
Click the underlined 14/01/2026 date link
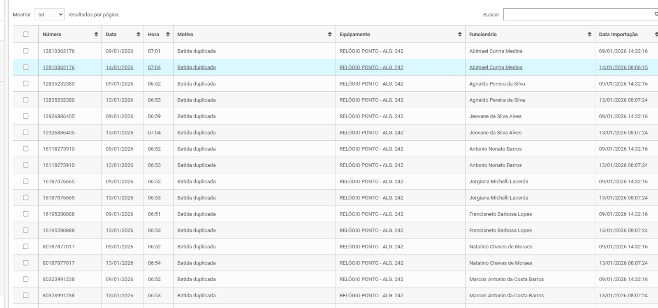coord(119,67)
